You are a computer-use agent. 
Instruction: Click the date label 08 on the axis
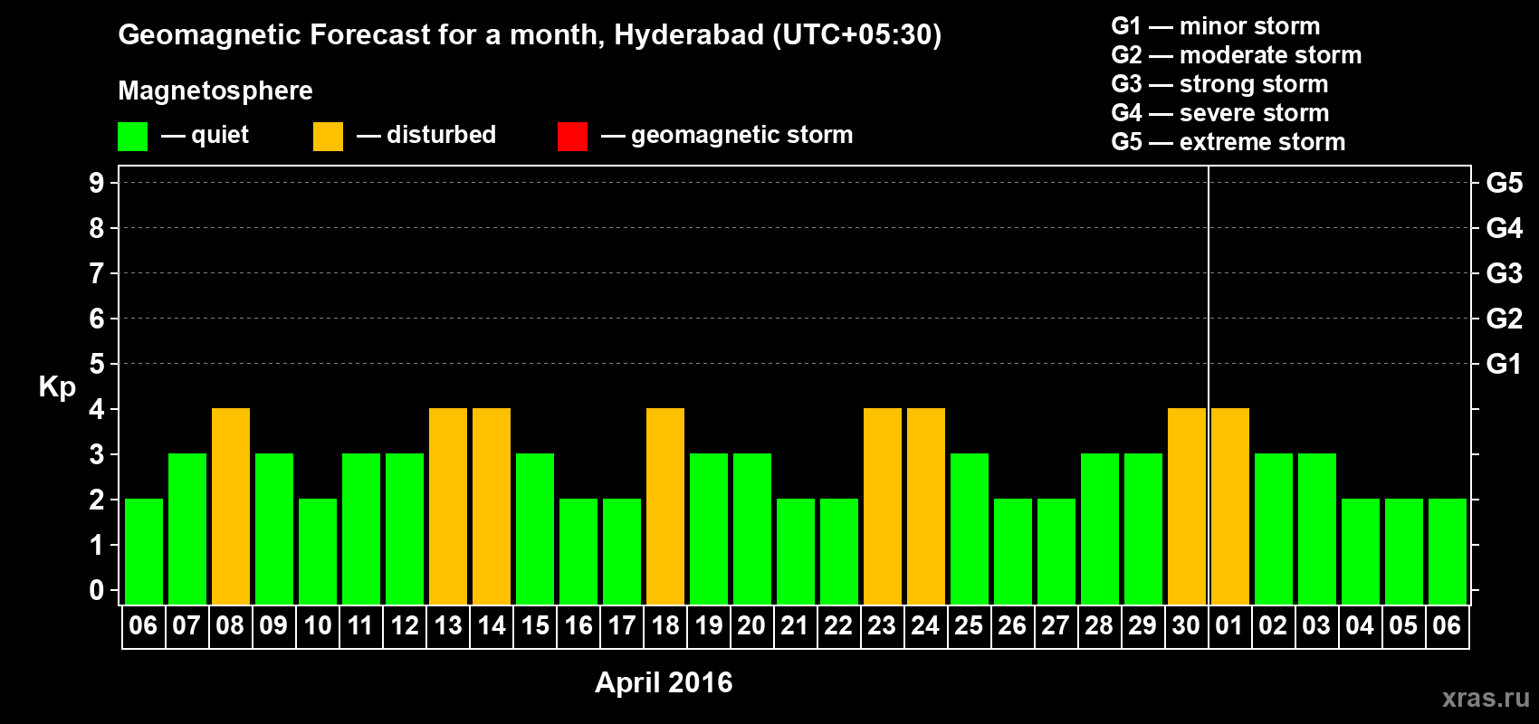tap(230, 625)
